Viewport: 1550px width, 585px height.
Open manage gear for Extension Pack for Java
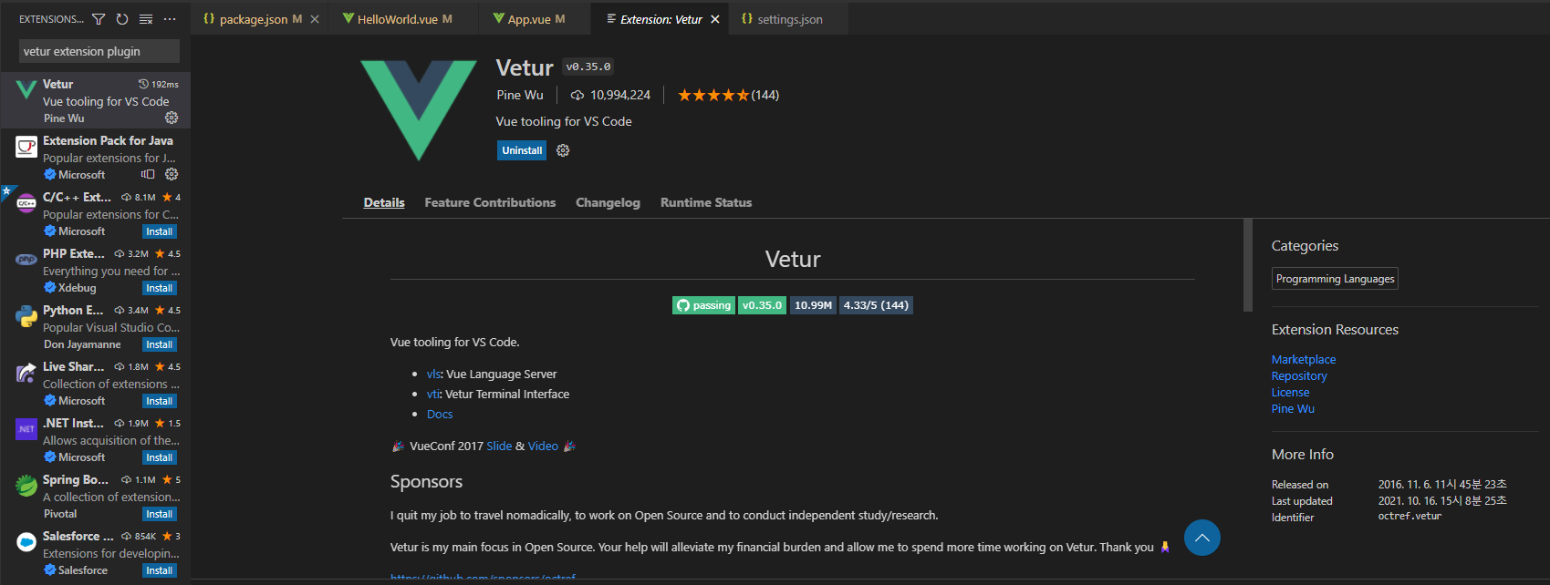click(172, 174)
